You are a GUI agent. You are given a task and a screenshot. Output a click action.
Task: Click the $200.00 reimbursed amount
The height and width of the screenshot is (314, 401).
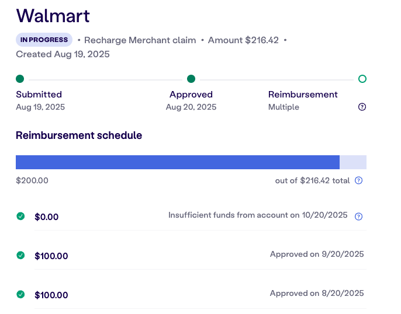point(32,180)
